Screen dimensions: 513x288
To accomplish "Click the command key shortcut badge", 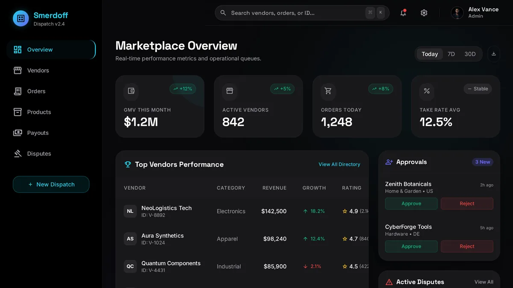I will click(x=370, y=13).
